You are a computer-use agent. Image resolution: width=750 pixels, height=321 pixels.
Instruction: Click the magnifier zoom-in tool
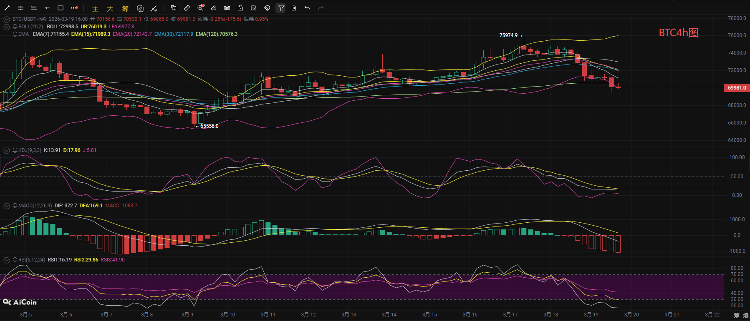point(200,8)
